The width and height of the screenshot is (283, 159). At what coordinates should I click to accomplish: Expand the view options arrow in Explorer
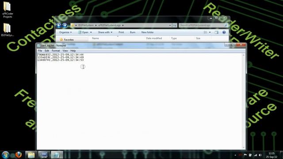[x=210, y=32]
